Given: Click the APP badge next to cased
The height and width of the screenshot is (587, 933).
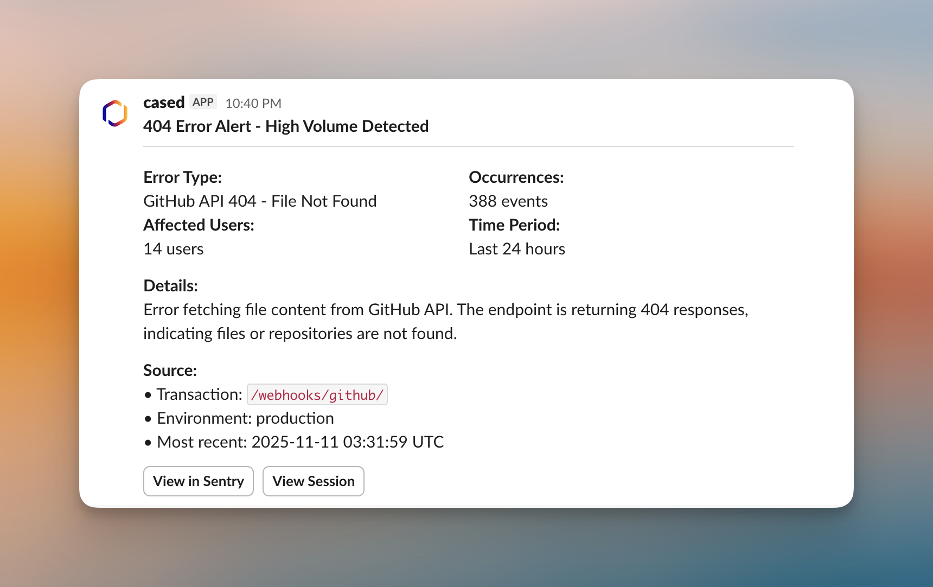Looking at the screenshot, I should [x=203, y=102].
